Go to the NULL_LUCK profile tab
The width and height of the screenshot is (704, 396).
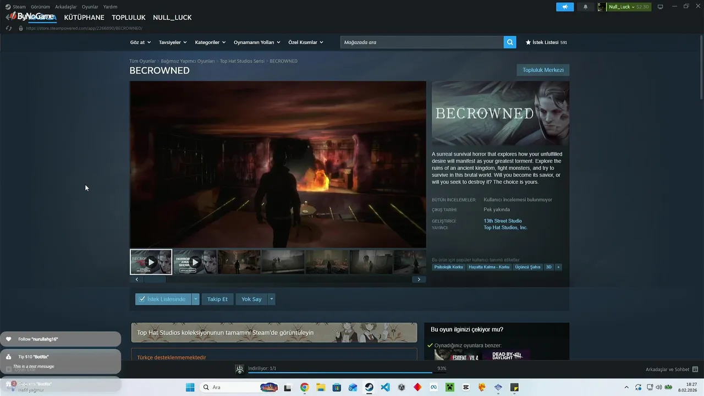click(x=172, y=17)
